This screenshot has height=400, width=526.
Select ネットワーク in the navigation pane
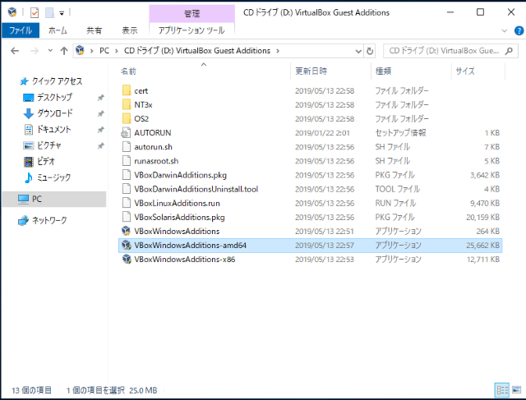tap(49, 221)
